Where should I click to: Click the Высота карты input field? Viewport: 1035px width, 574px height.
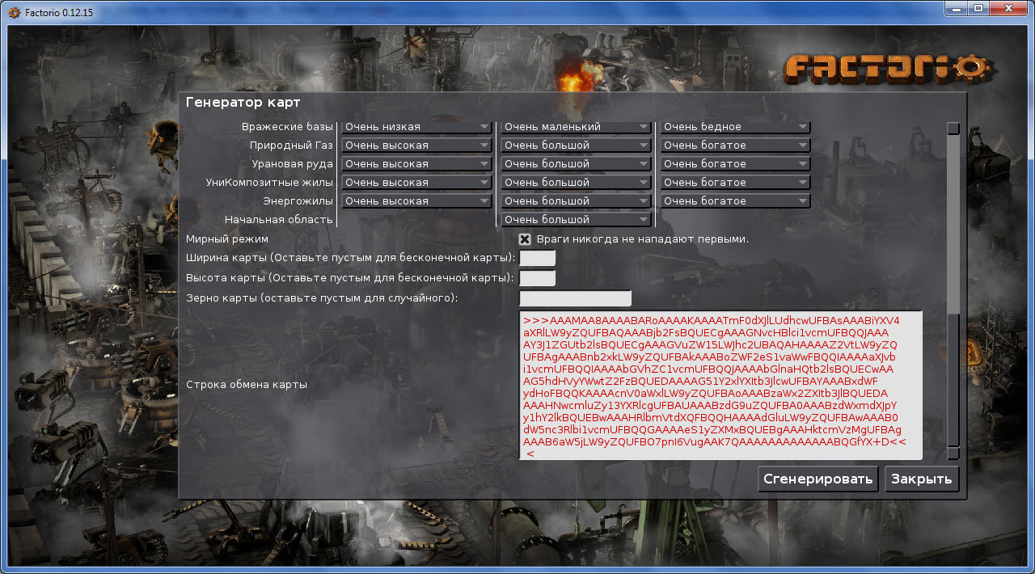[537, 278]
